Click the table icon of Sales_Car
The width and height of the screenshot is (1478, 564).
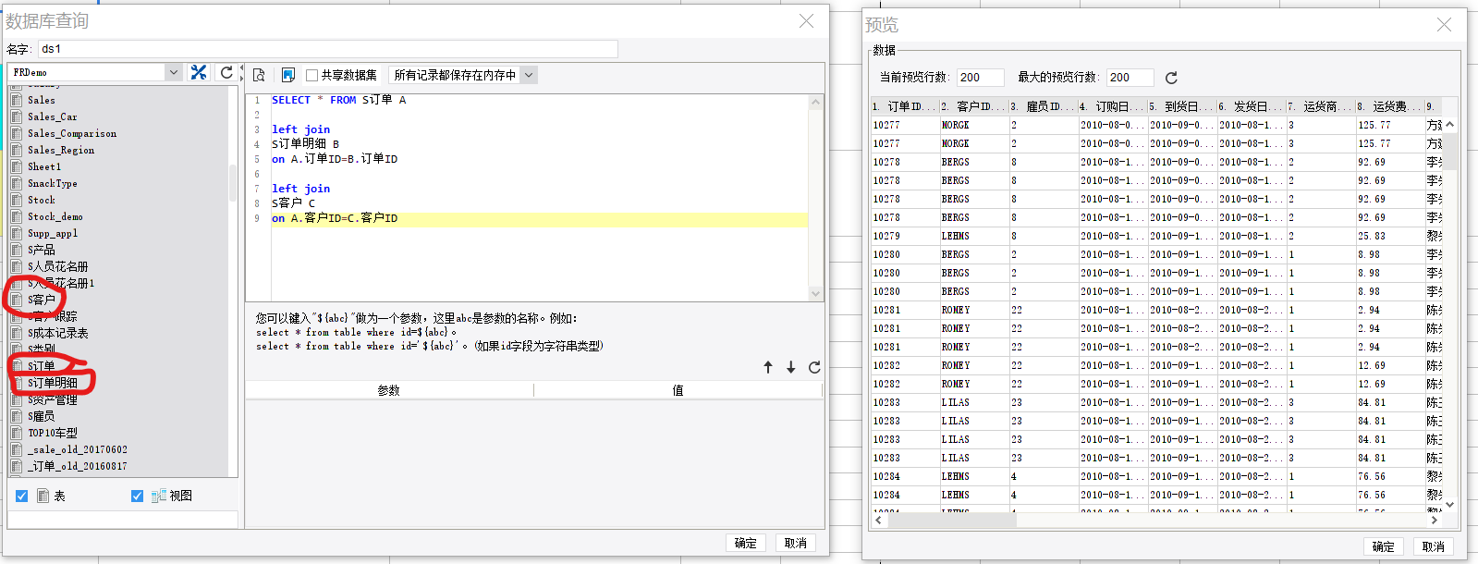17,116
